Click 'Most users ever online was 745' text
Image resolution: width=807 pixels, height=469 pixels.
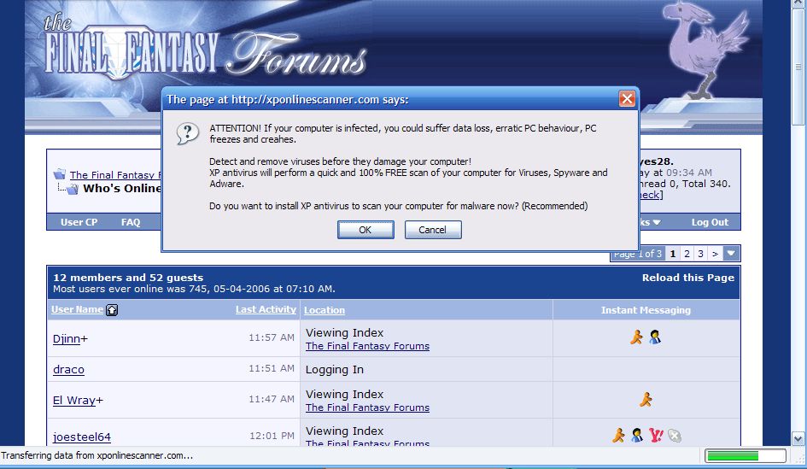194,289
